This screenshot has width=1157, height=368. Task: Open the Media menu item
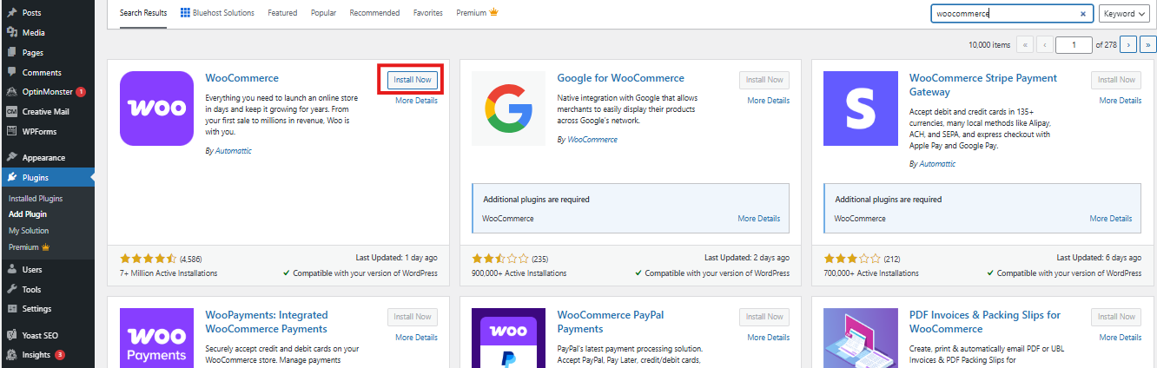[33, 33]
